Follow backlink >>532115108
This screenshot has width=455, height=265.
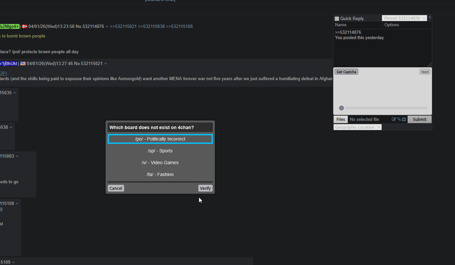(x=179, y=26)
